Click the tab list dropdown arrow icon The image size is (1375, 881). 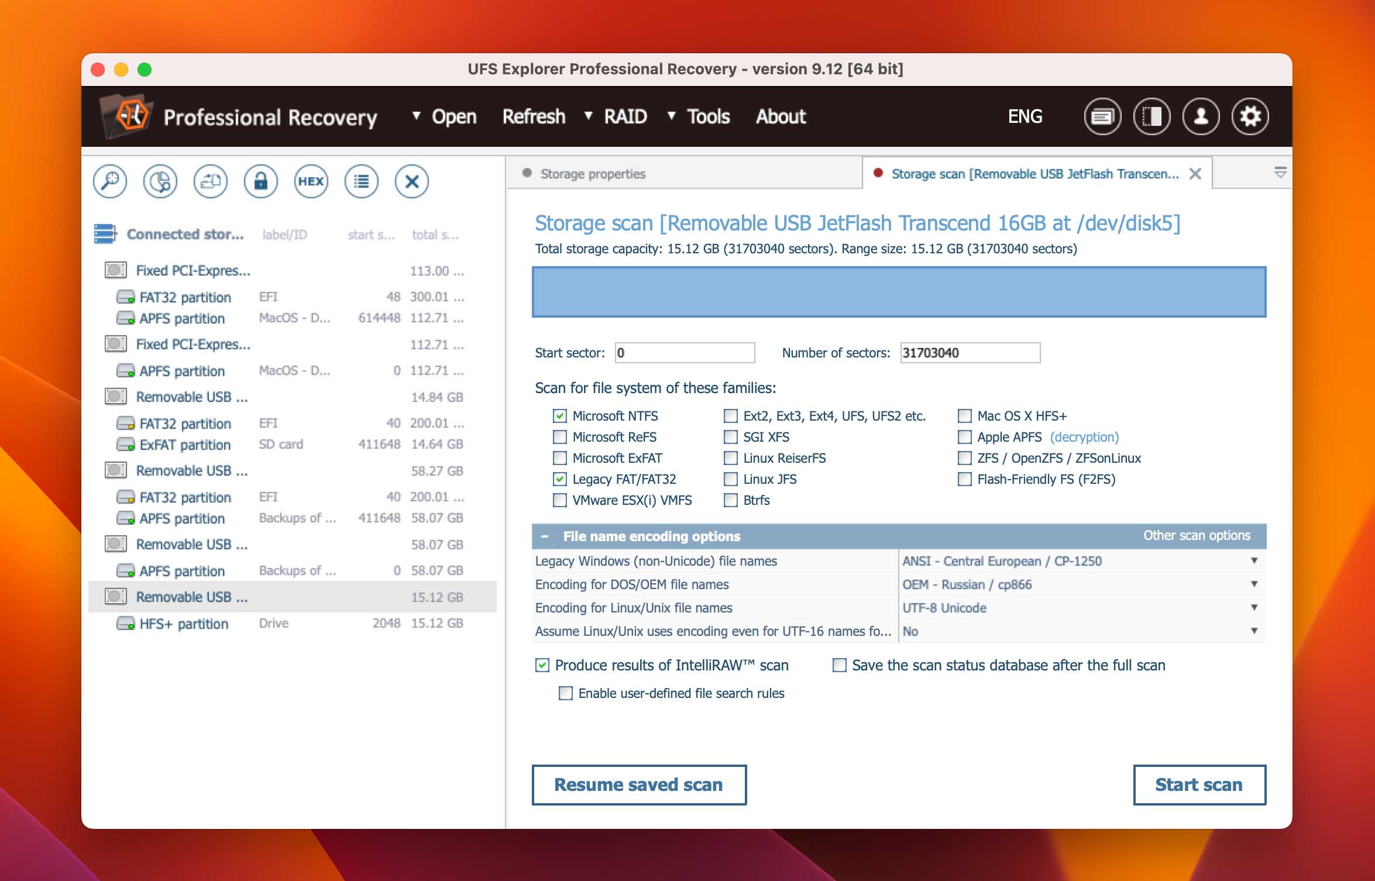pyautogui.click(x=1280, y=173)
